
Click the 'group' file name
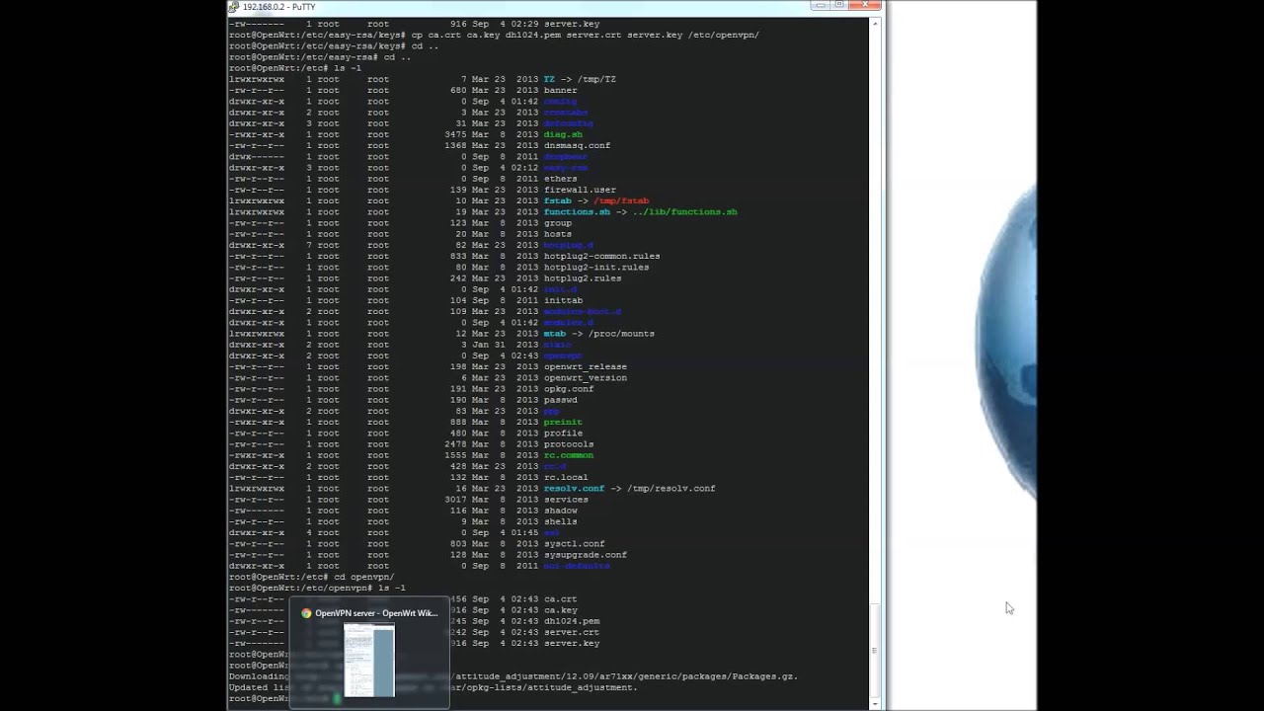coord(557,223)
